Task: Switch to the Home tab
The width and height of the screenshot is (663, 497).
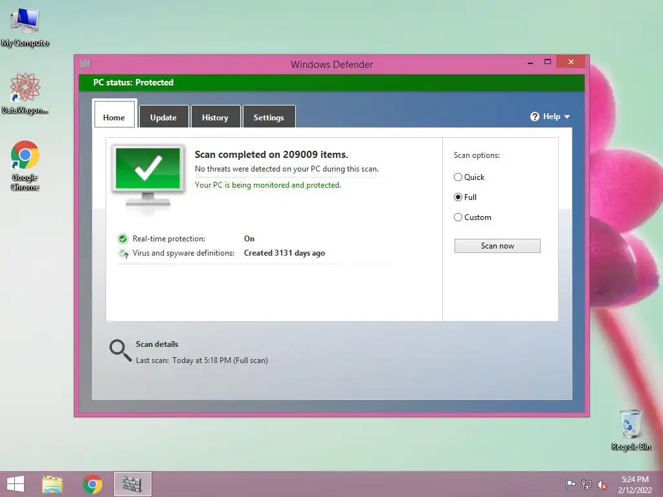Action: [114, 114]
